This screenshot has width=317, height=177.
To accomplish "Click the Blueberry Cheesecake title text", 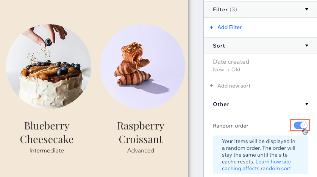I will pos(47,132).
